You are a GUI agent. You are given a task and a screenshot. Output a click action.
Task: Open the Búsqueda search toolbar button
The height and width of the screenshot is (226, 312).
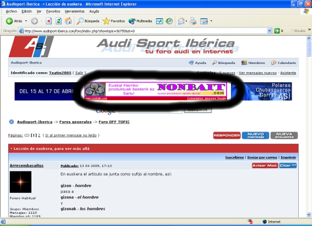point(88,21)
